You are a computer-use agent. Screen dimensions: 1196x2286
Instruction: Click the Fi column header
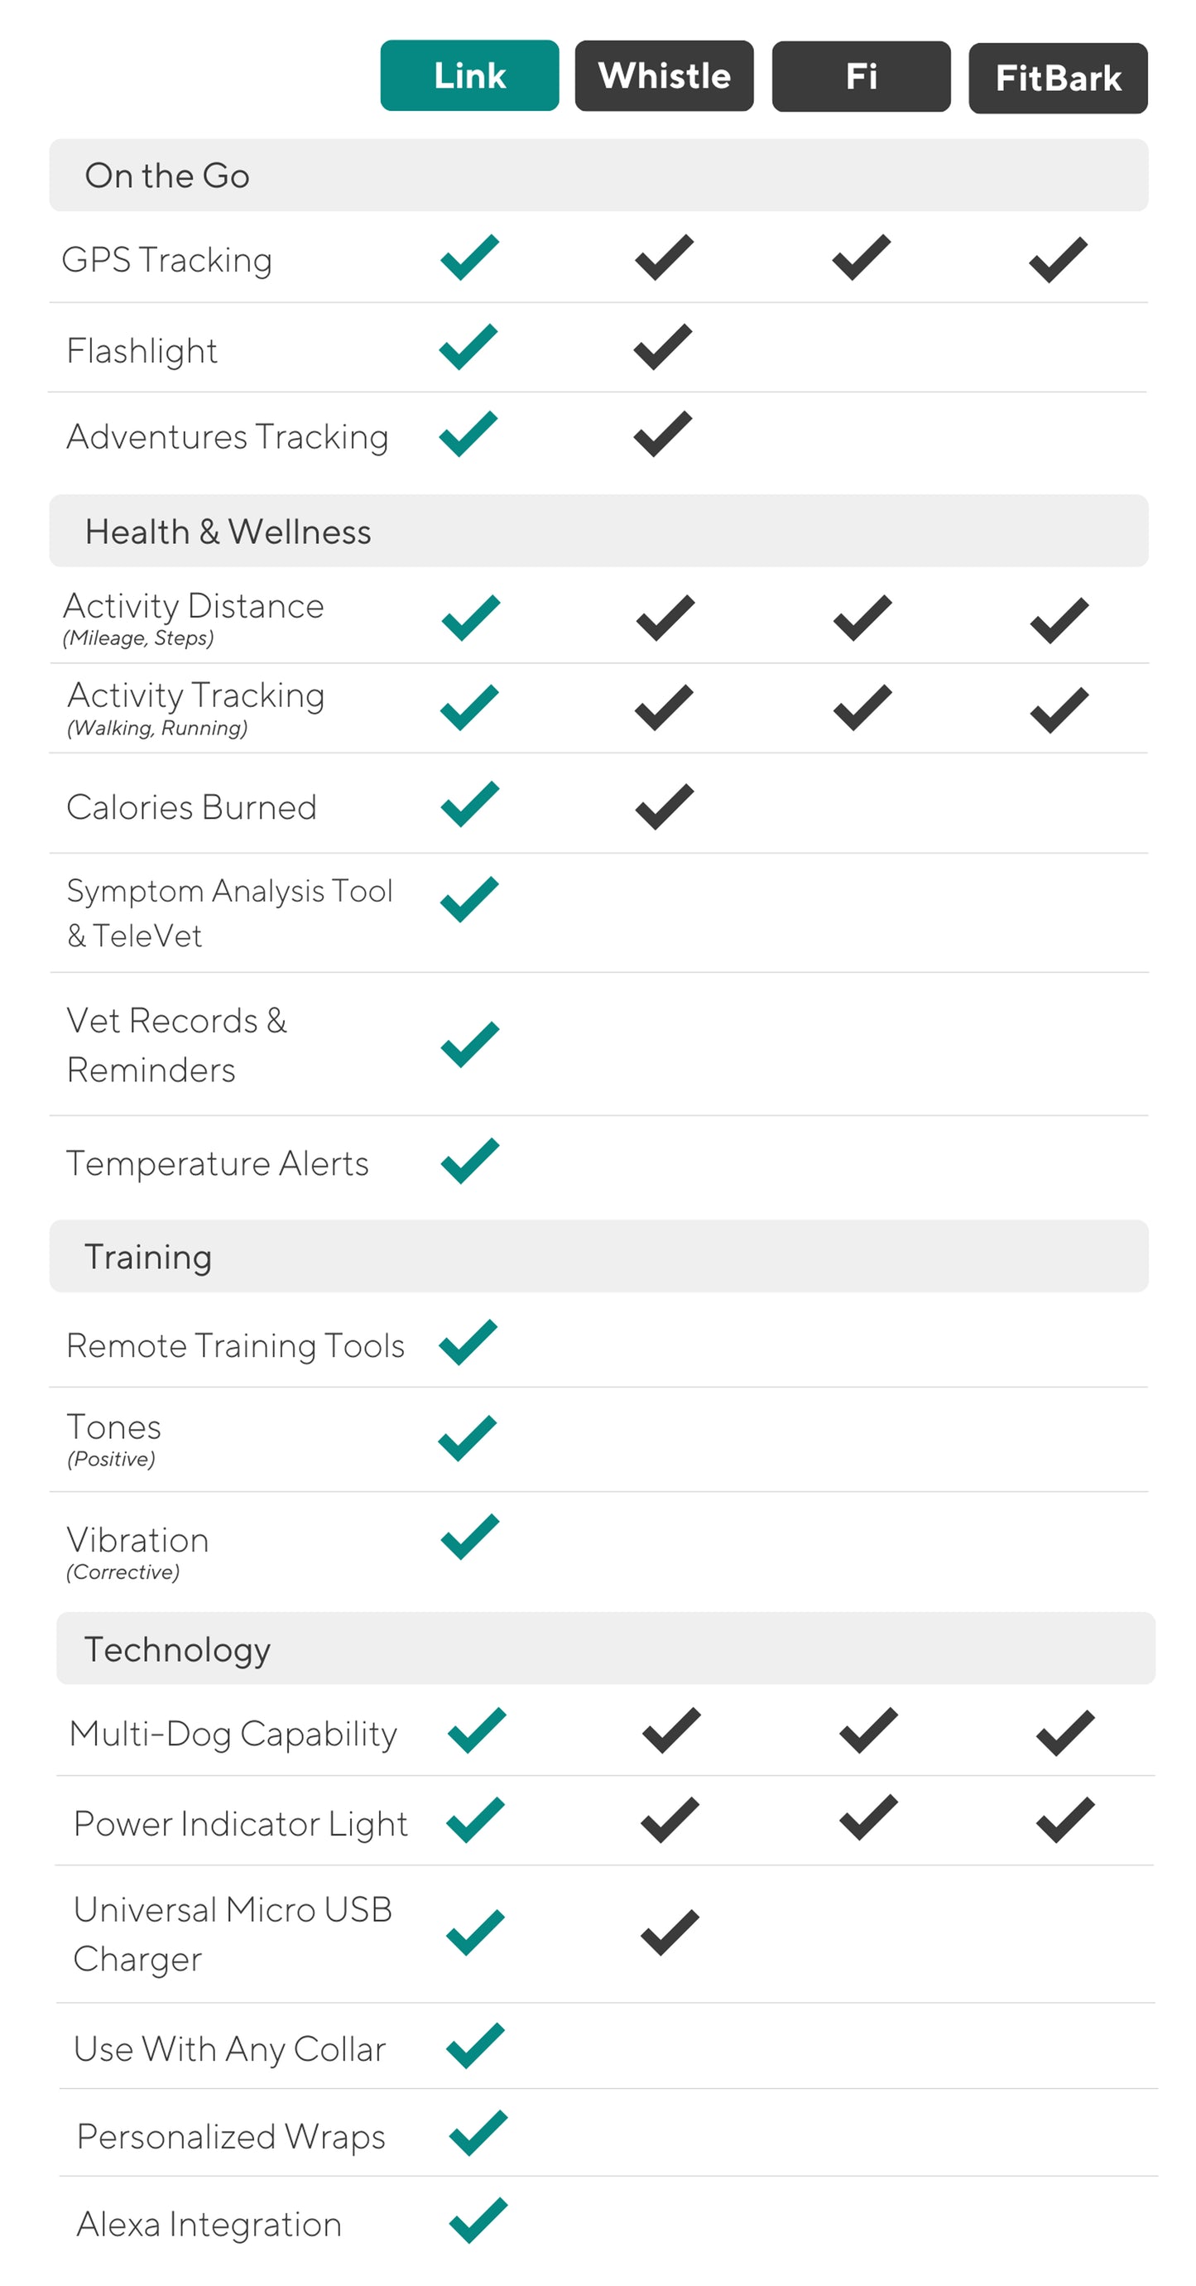coord(861,76)
